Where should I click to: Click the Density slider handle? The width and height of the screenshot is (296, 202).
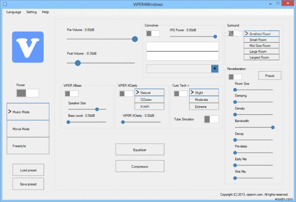pyautogui.click(x=235, y=114)
